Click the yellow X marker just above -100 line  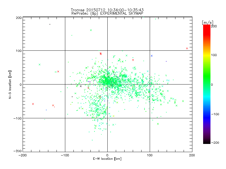point(114,116)
